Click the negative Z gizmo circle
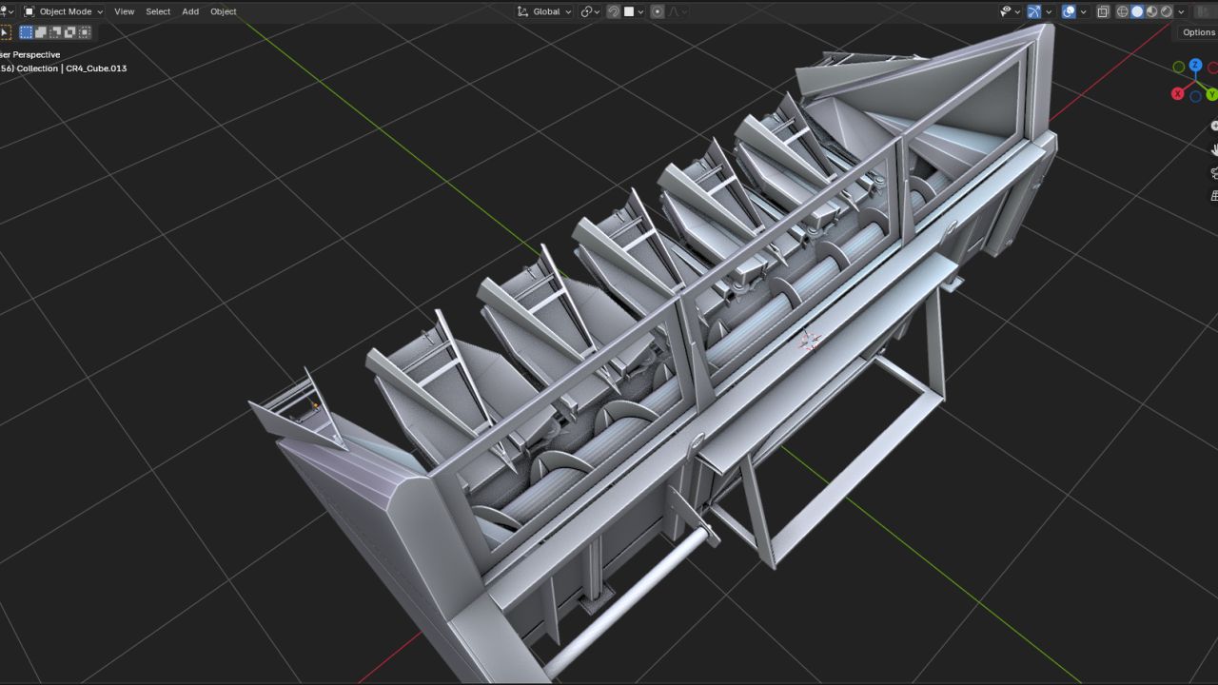Screen dimensions: 1218x685 pyautogui.click(x=1195, y=96)
